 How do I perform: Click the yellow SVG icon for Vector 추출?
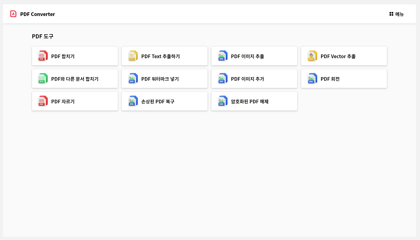coord(312,56)
